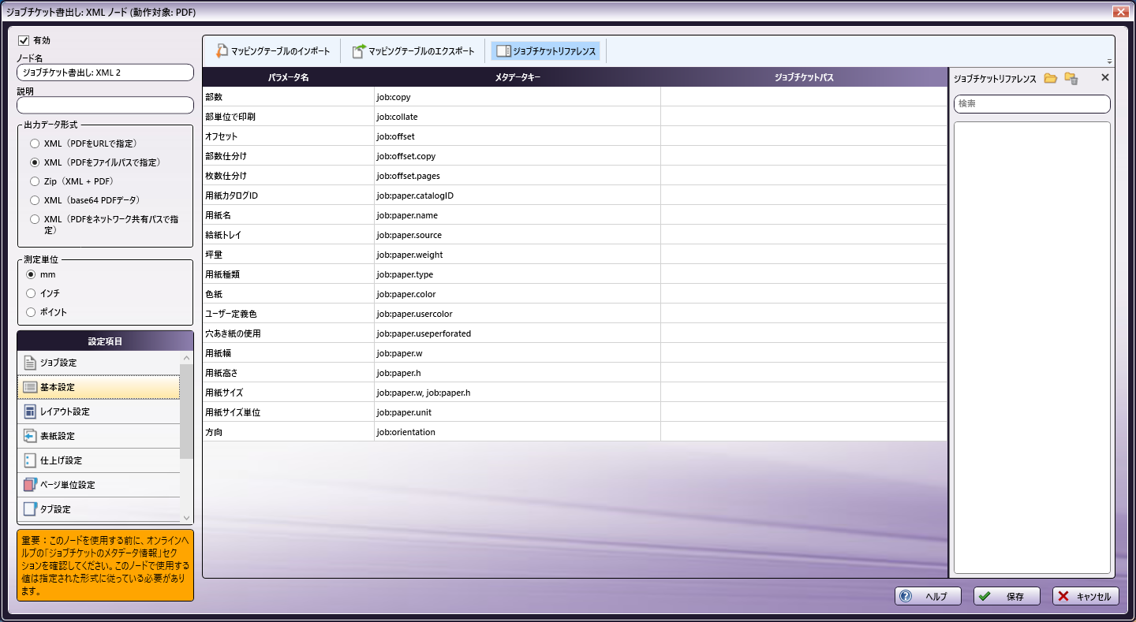
Task: Open folder icon in ジョブチケットリファレンス panel
Action: (1050, 78)
